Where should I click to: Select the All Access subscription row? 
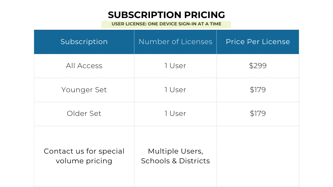(167, 66)
